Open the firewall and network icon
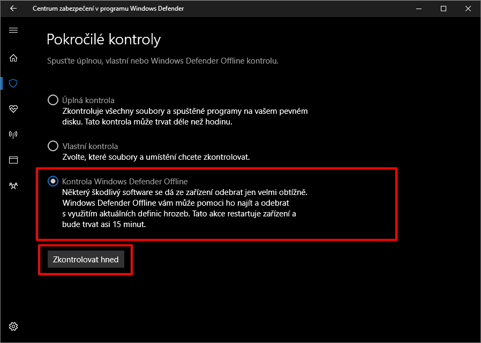481x343 pixels. (13, 135)
